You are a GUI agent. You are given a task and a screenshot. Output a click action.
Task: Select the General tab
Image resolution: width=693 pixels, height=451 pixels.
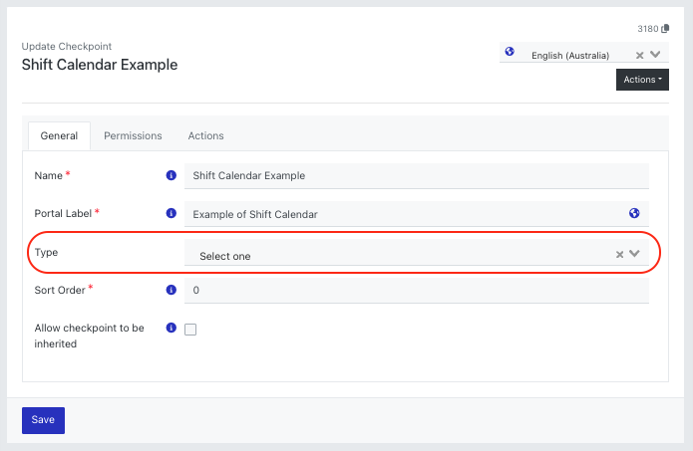[59, 136]
